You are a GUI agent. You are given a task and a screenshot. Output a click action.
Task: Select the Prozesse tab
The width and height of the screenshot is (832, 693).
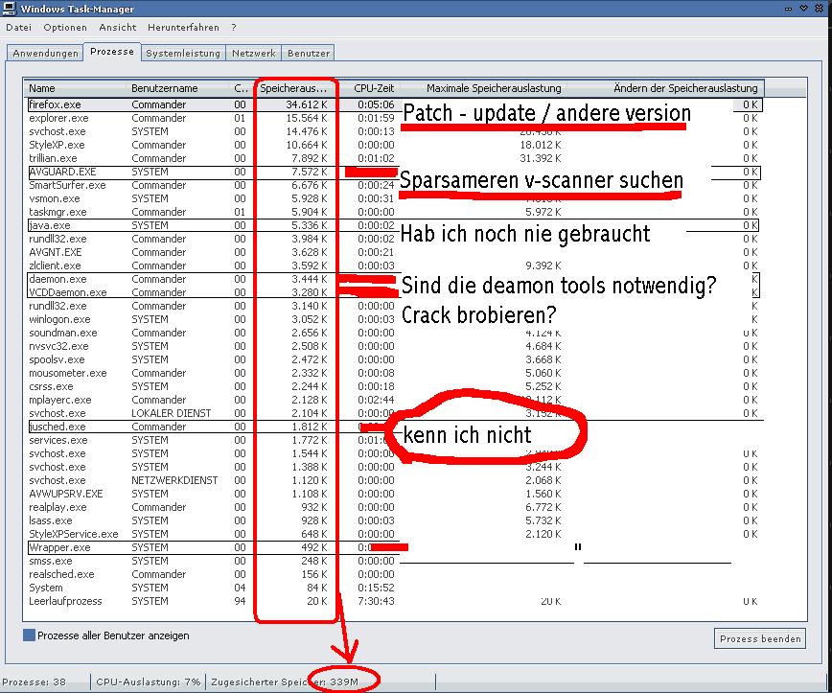tap(112, 52)
